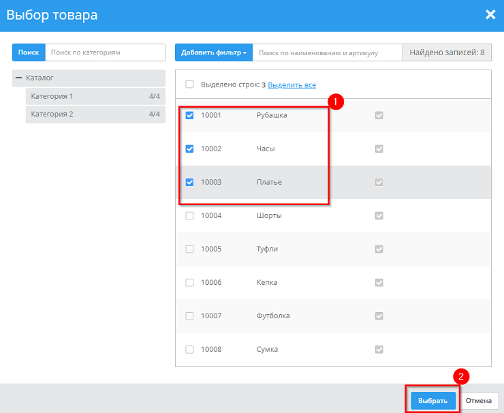Check the 10004 Шорты row checkbox
504x413 pixels.
pos(190,215)
